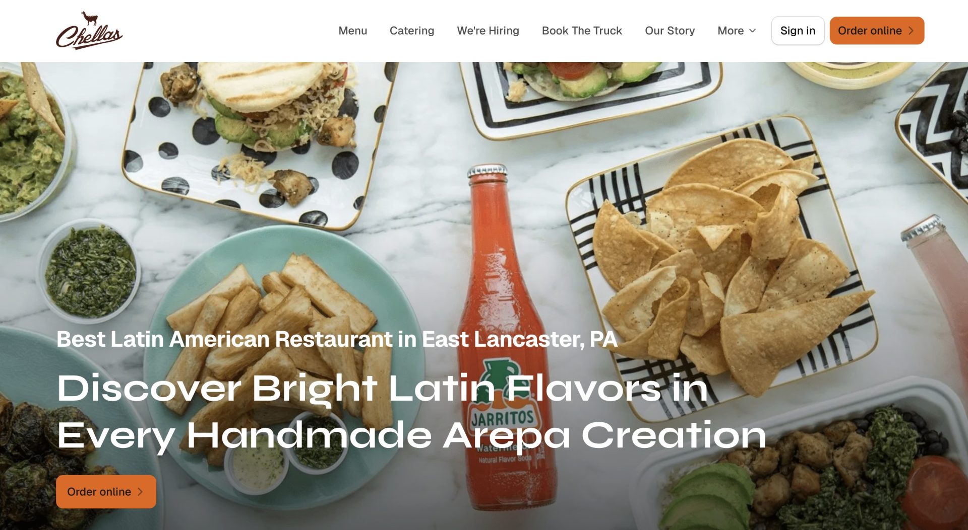968x530 pixels.
Task: Click the Chellas logo
Action: coord(89,31)
